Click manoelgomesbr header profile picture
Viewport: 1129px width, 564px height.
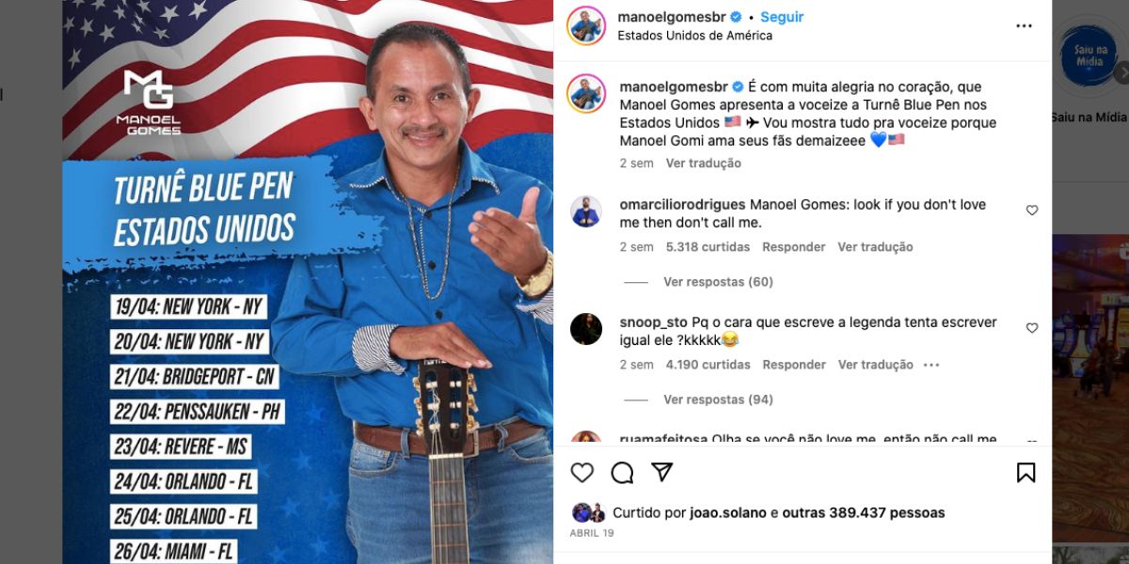[x=586, y=25]
